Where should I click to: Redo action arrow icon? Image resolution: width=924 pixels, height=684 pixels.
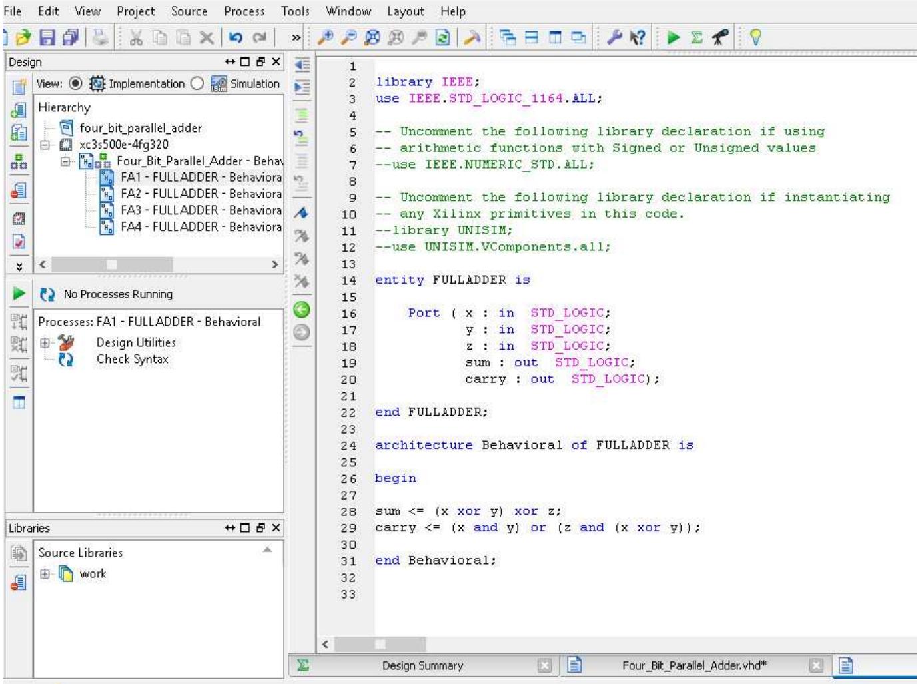(x=260, y=38)
